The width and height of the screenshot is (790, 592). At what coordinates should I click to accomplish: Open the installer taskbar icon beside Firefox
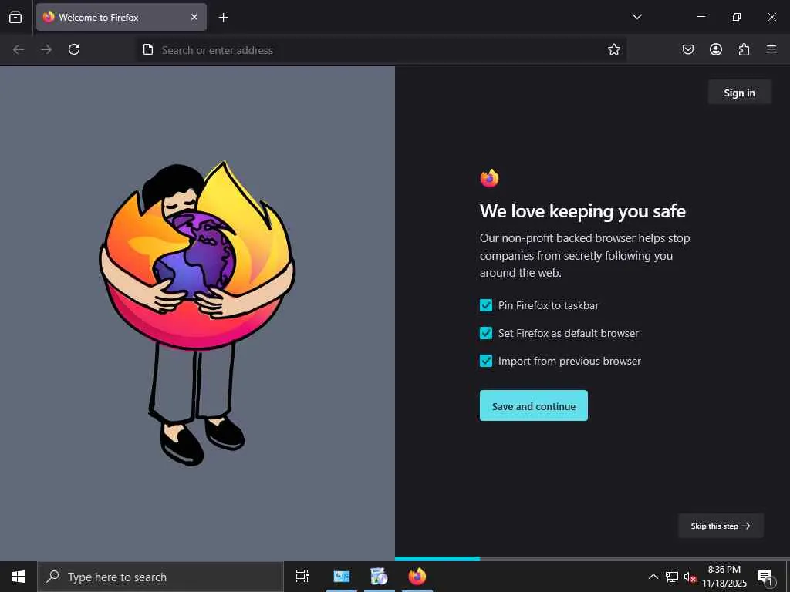point(380,577)
